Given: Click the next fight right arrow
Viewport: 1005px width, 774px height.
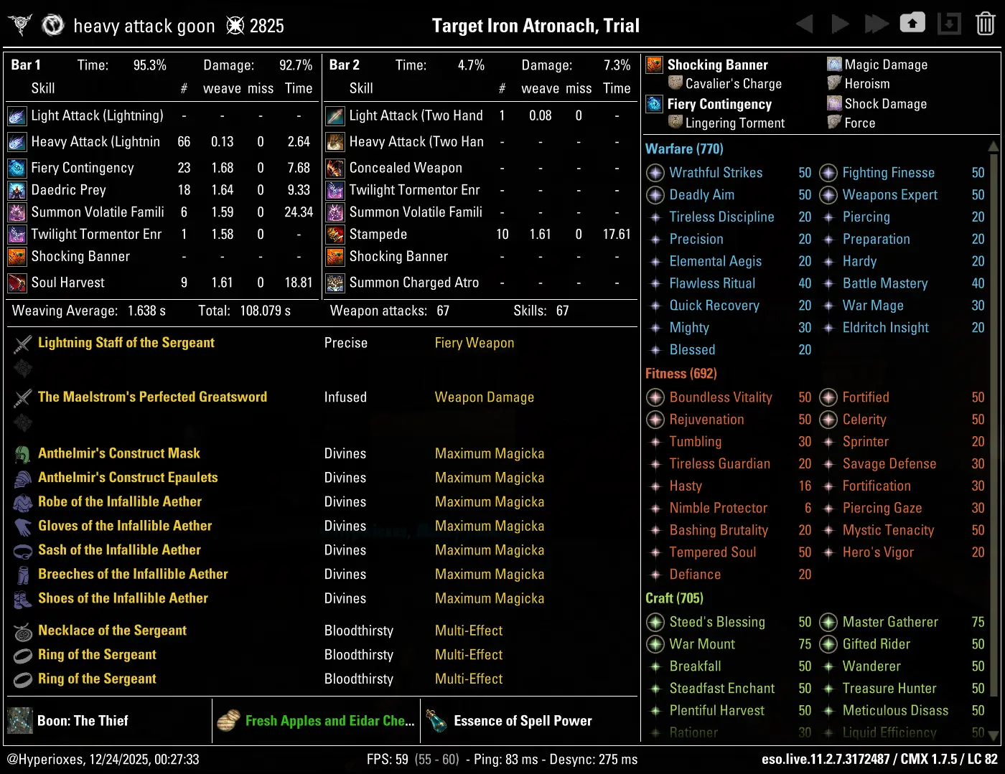Looking at the screenshot, I should (x=840, y=24).
